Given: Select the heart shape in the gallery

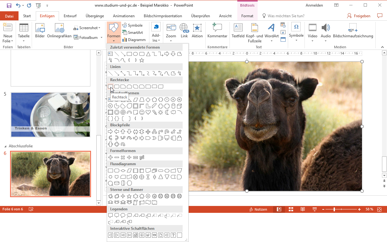Looking at the screenshot, I should click(148, 112).
